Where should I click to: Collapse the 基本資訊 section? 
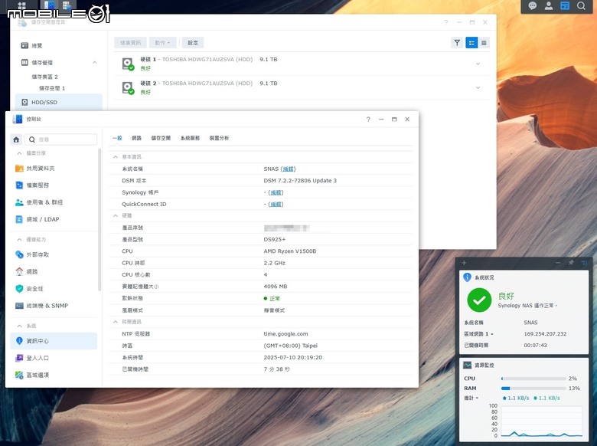[116, 156]
